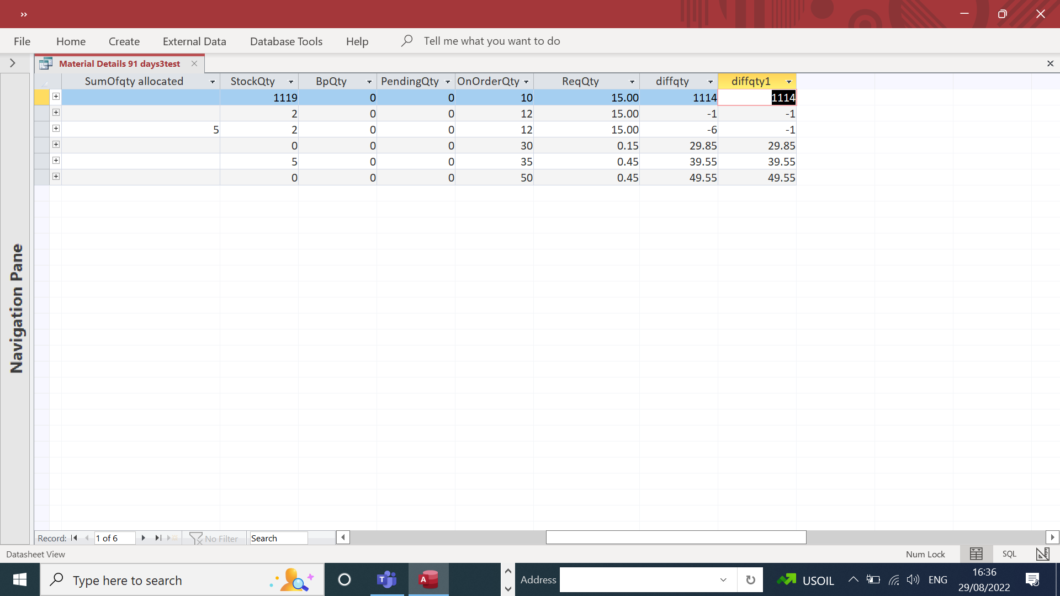Click the record Search box

(x=278, y=539)
